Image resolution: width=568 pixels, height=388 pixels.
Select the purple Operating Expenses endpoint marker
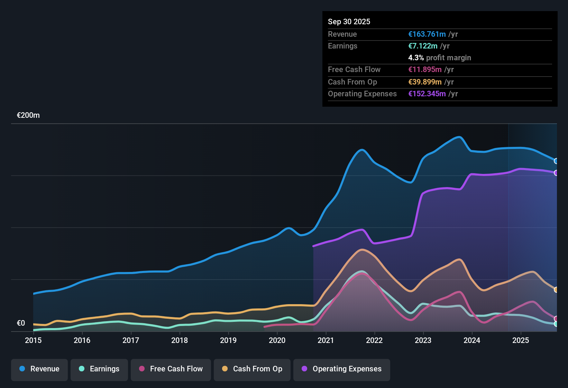(x=556, y=173)
